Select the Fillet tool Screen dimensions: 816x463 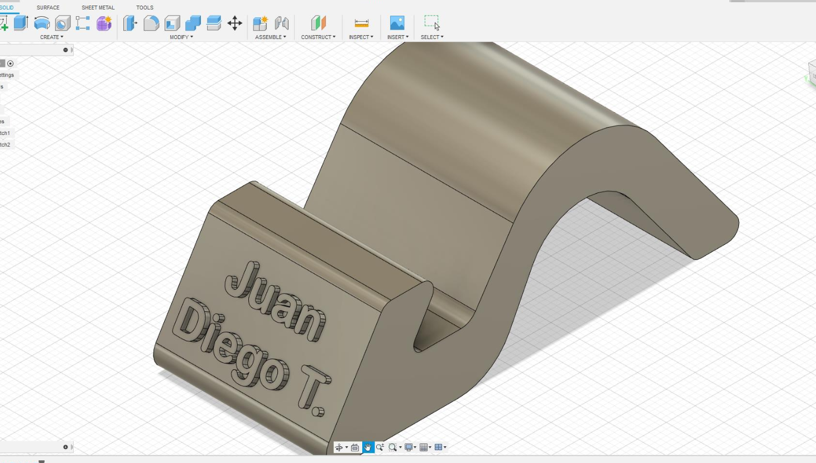[151, 23]
